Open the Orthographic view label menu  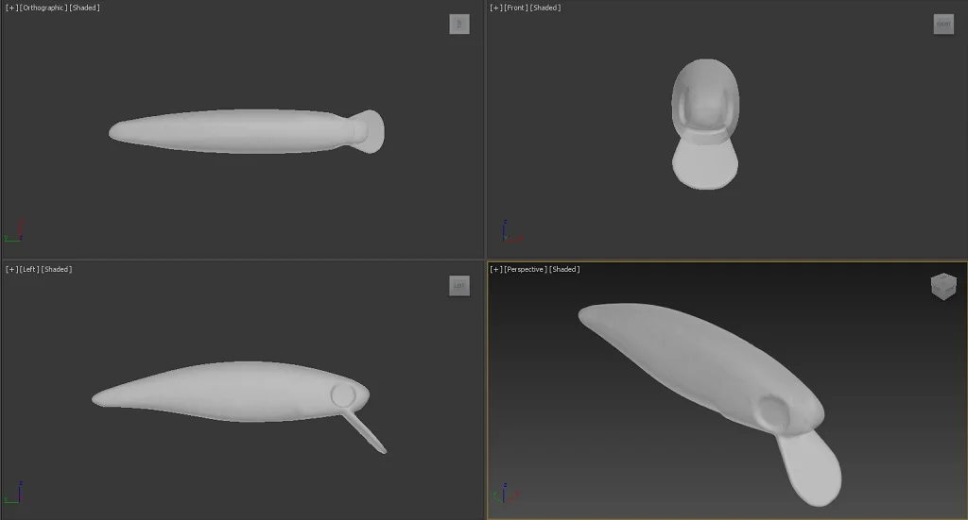[43, 8]
